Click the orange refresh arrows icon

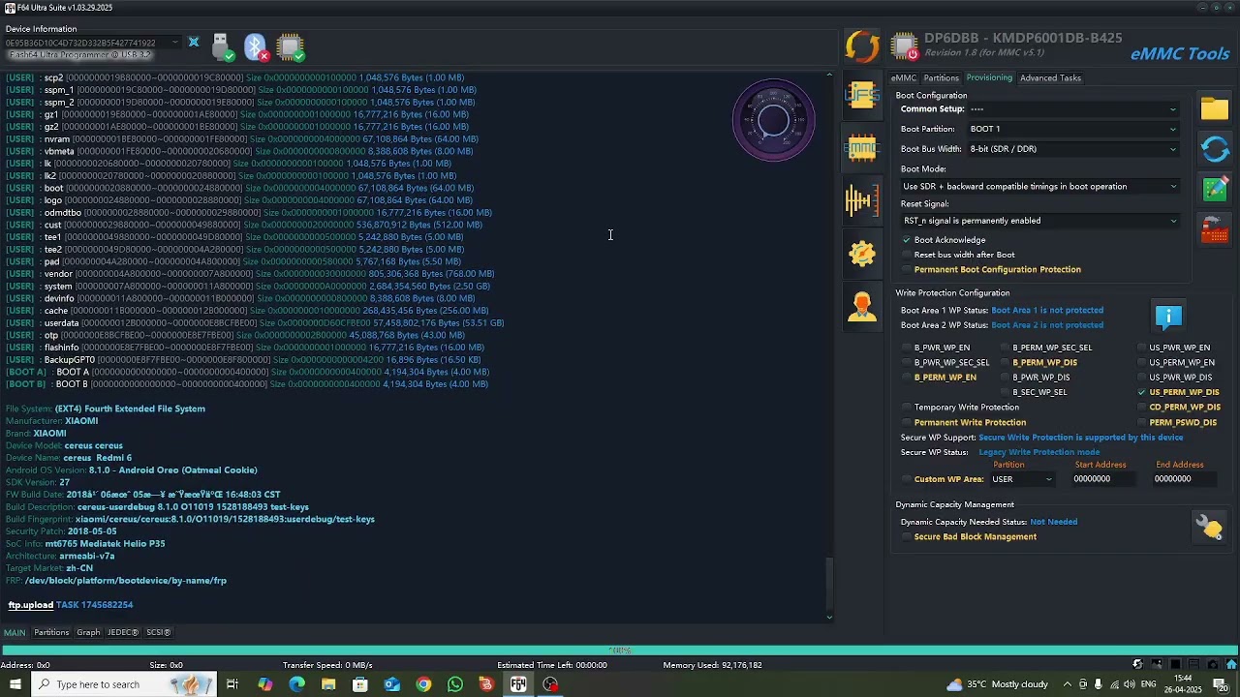[862, 46]
